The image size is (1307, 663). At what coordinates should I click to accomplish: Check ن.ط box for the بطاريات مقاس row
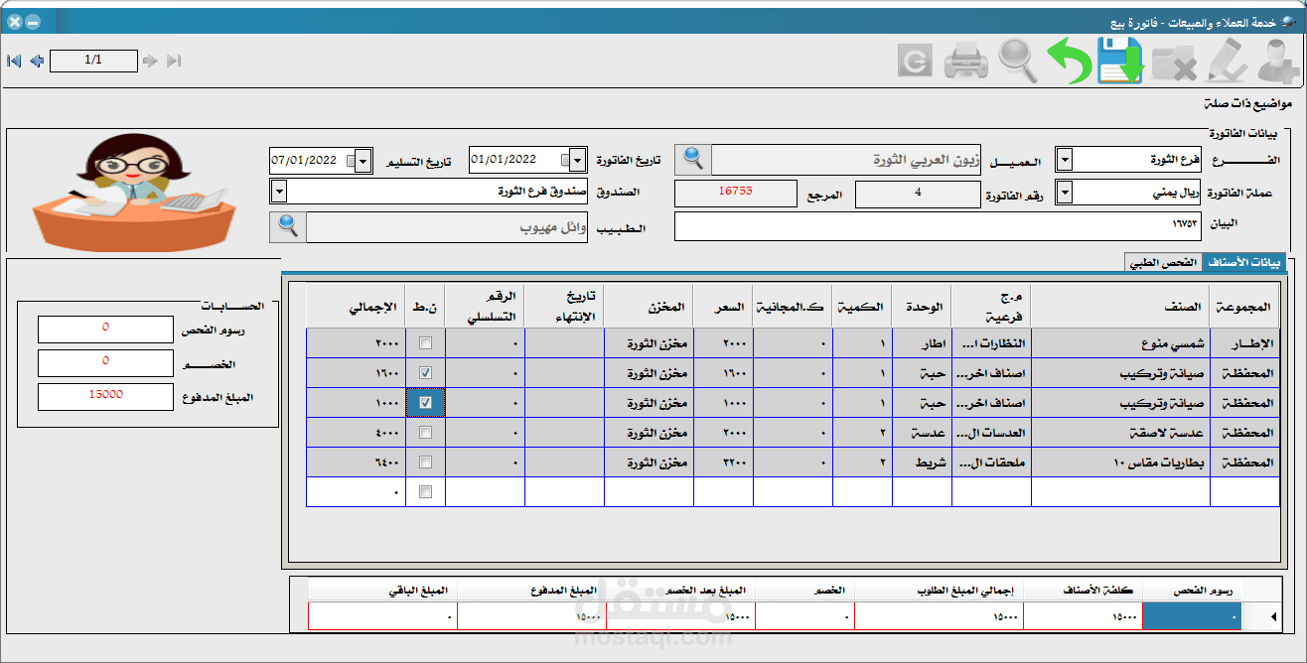coord(425,463)
